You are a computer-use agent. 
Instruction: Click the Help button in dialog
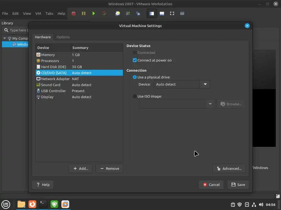[43, 185]
